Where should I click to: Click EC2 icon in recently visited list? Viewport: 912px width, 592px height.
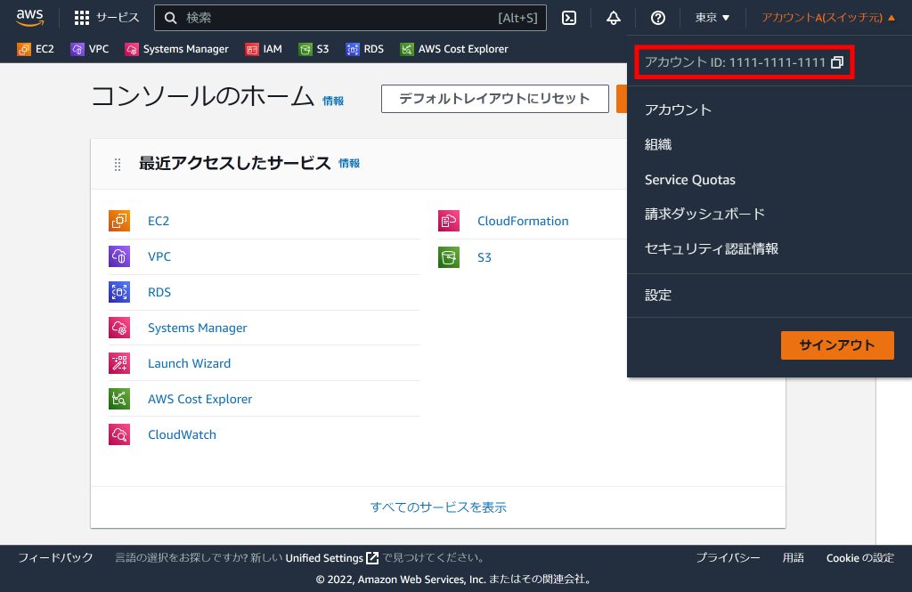click(119, 221)
